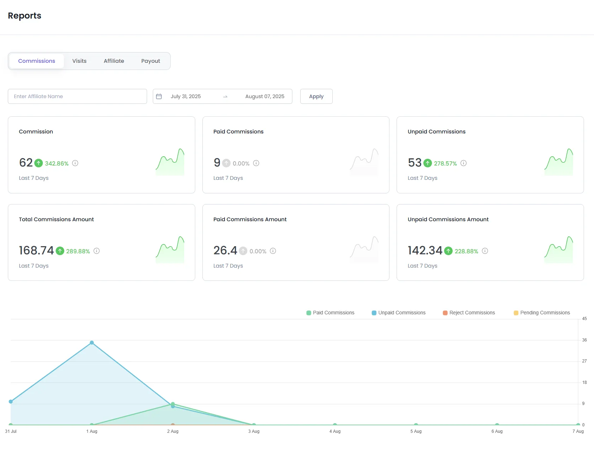
Task: Click the data point at 4 Aug
Action: click(x=335, y=425)
